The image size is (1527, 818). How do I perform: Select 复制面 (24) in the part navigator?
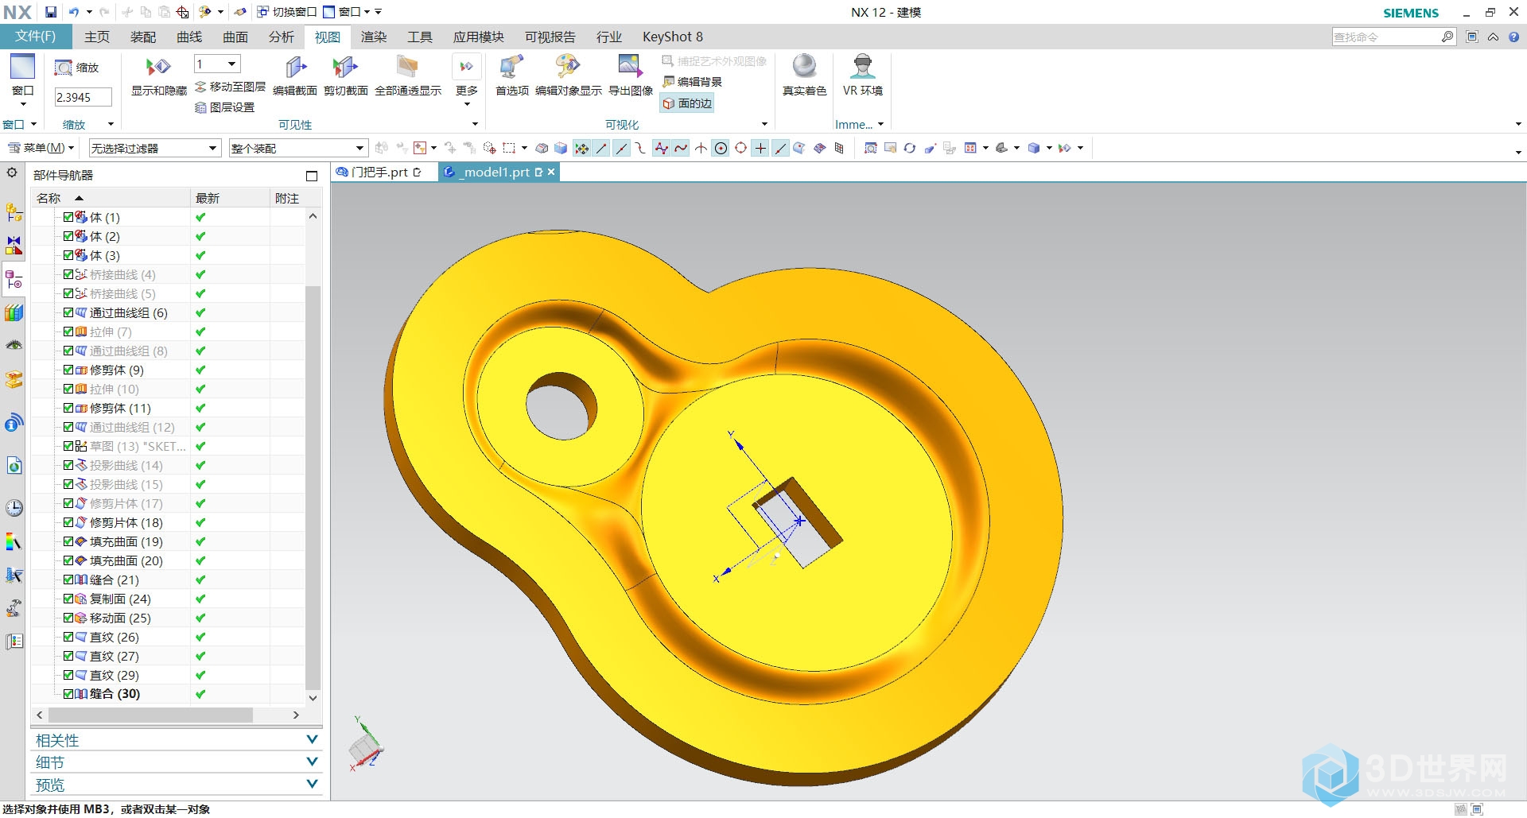coord(119,599)
